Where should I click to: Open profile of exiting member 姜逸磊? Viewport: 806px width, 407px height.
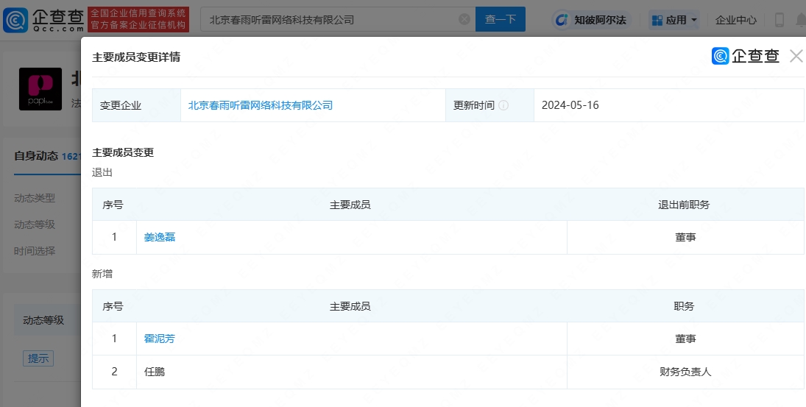[160, 237]
